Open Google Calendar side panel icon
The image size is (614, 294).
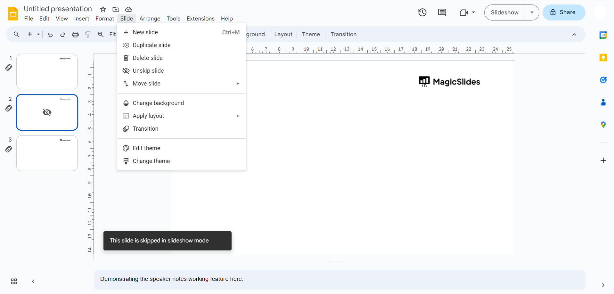(x=603, y=35)
